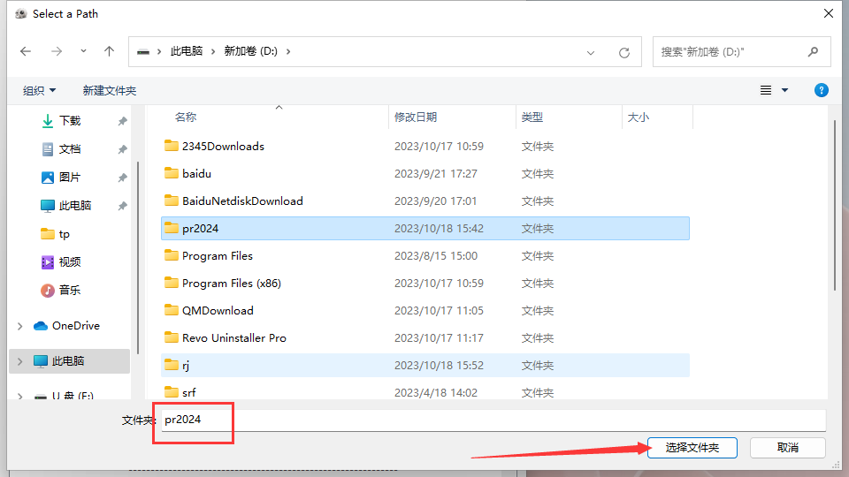
Task: Select the rj folder
Action: coord(425,365)
